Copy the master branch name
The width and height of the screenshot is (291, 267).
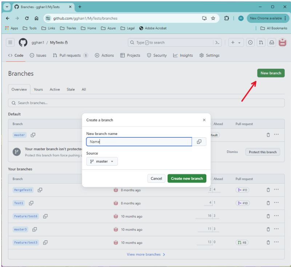click(x=33, y=135)
